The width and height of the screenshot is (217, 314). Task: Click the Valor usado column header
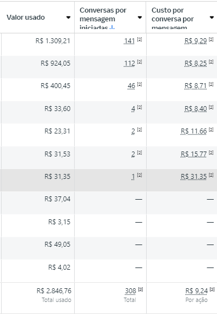click(26, 18)
